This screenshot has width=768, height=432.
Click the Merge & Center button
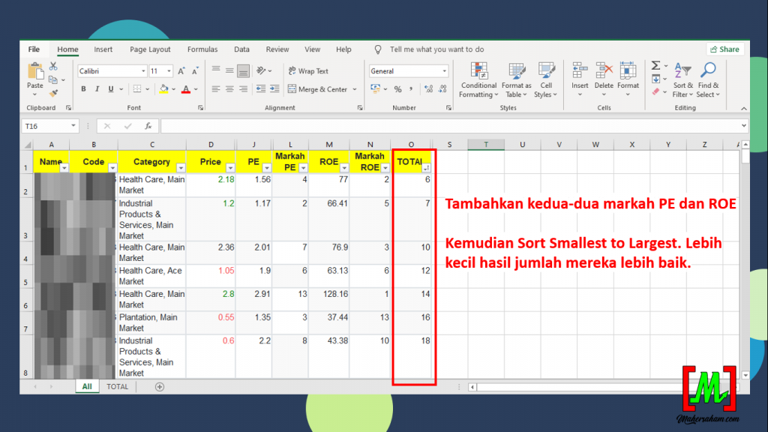pos(318,89)
